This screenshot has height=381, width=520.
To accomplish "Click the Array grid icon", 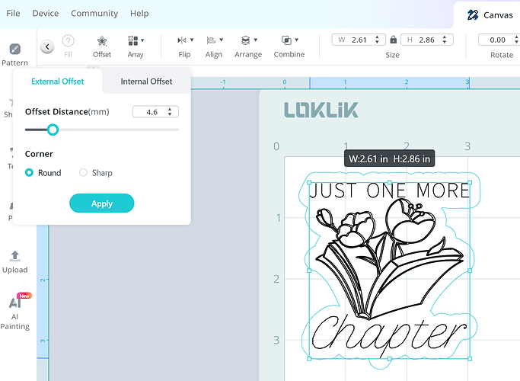I will (x=133, y=41).
